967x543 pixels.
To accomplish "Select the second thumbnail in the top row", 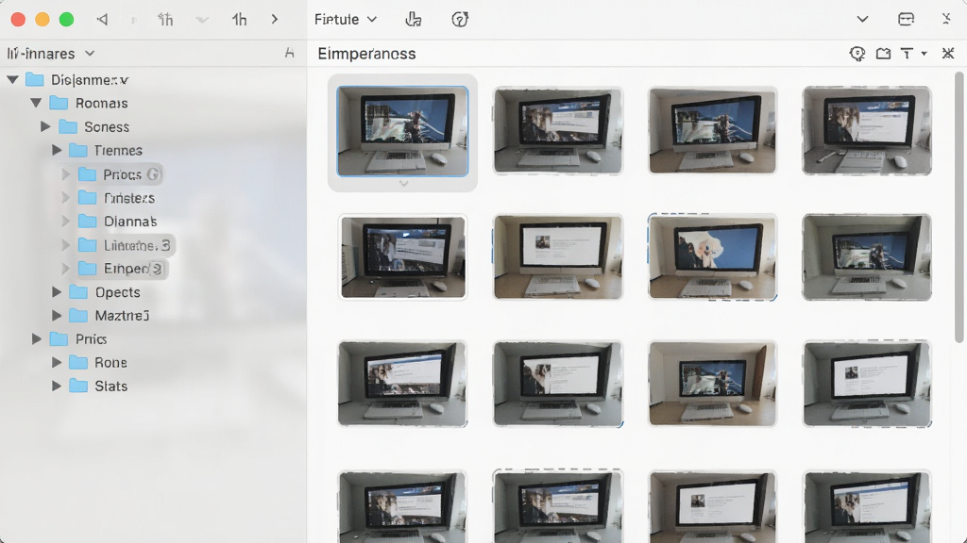I will 558,130.
